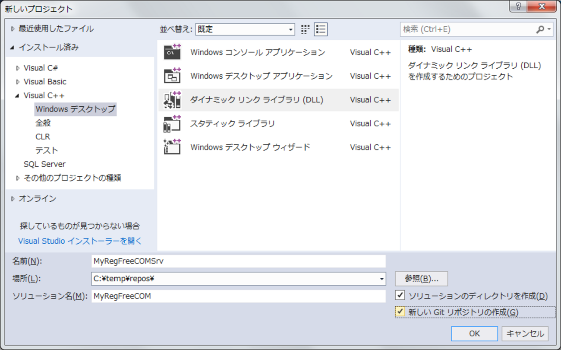Select Windows デスクトップ ウィザード template name
Screen dimensions: 561x350
click(250, 147)
